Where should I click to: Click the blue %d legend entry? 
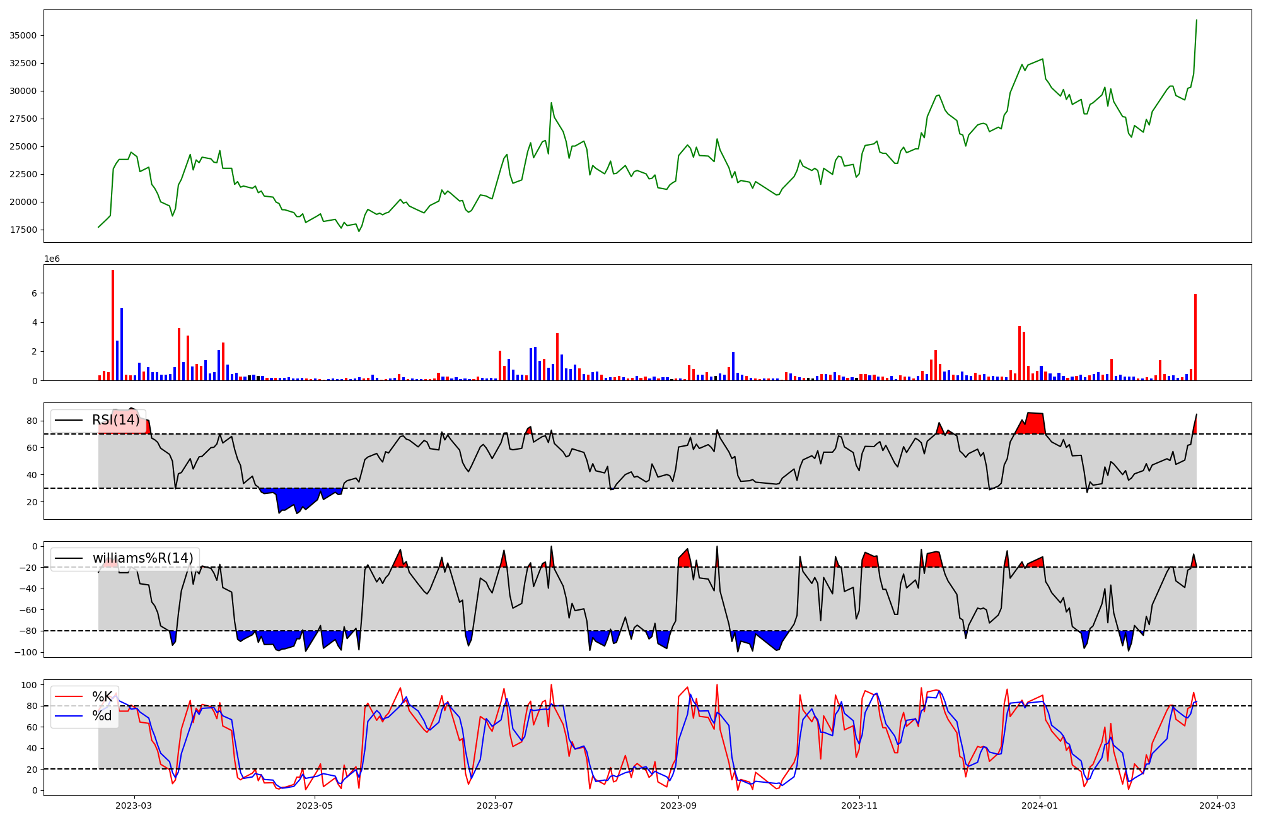pyautogui.click(x=102, y=716)
